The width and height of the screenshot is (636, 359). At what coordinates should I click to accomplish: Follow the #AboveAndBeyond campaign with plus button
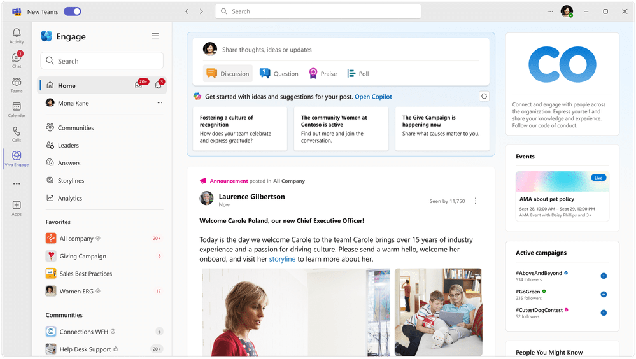pyautogui.click(x=604, y=276)
